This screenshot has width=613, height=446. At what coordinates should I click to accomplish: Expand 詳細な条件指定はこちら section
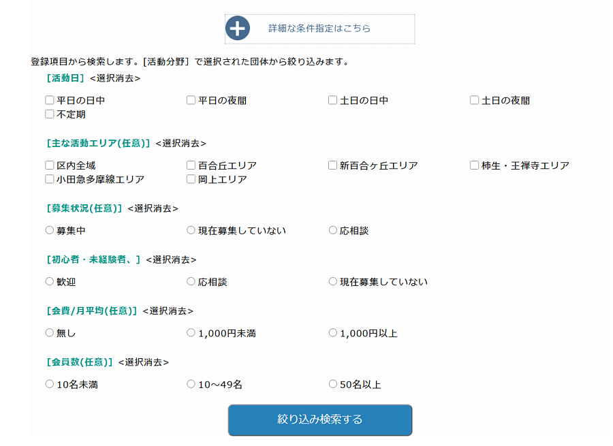pos(319,29)
